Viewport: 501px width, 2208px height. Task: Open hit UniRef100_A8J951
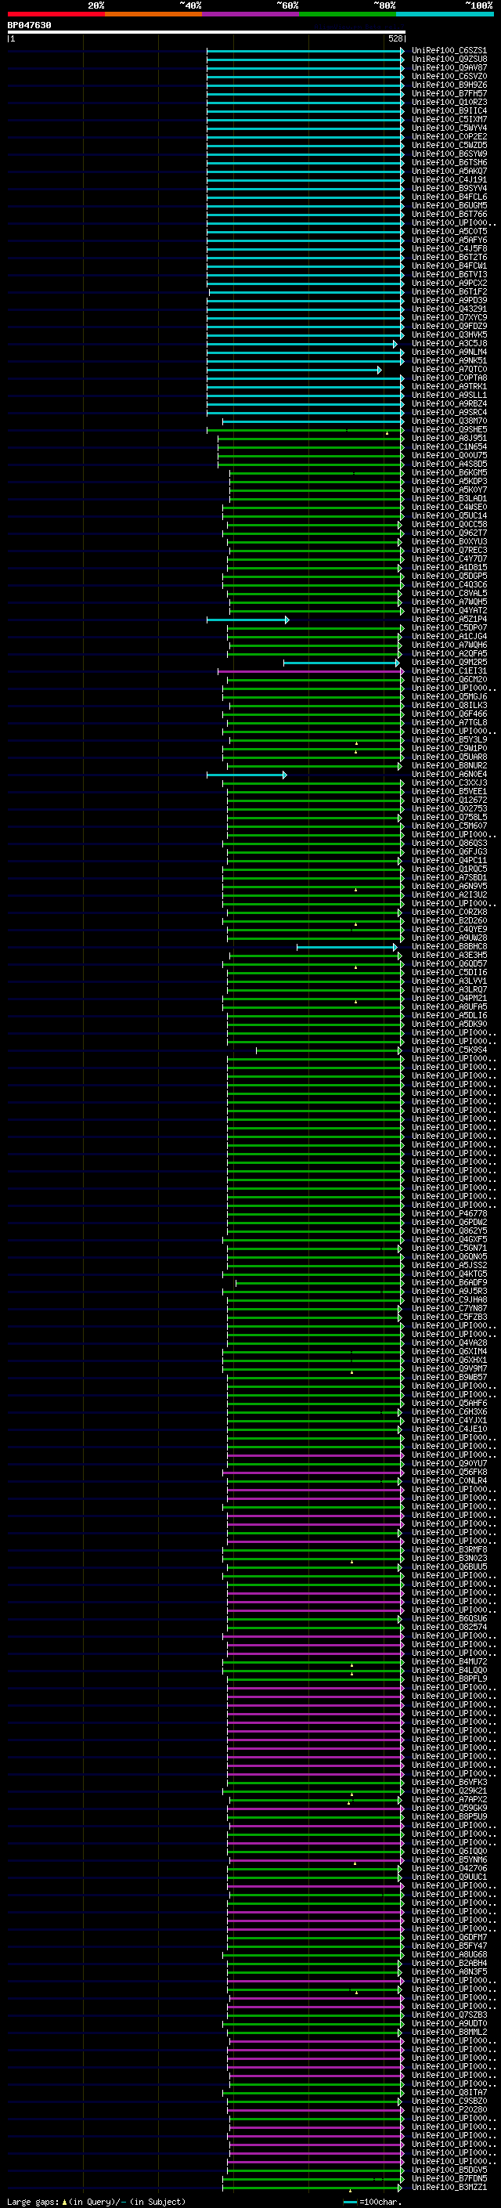449,438
